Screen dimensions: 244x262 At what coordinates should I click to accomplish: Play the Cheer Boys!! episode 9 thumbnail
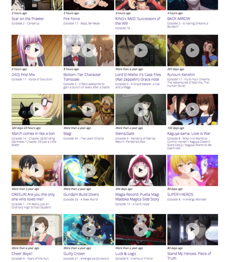pyautogui.click(x=37, y=230)
